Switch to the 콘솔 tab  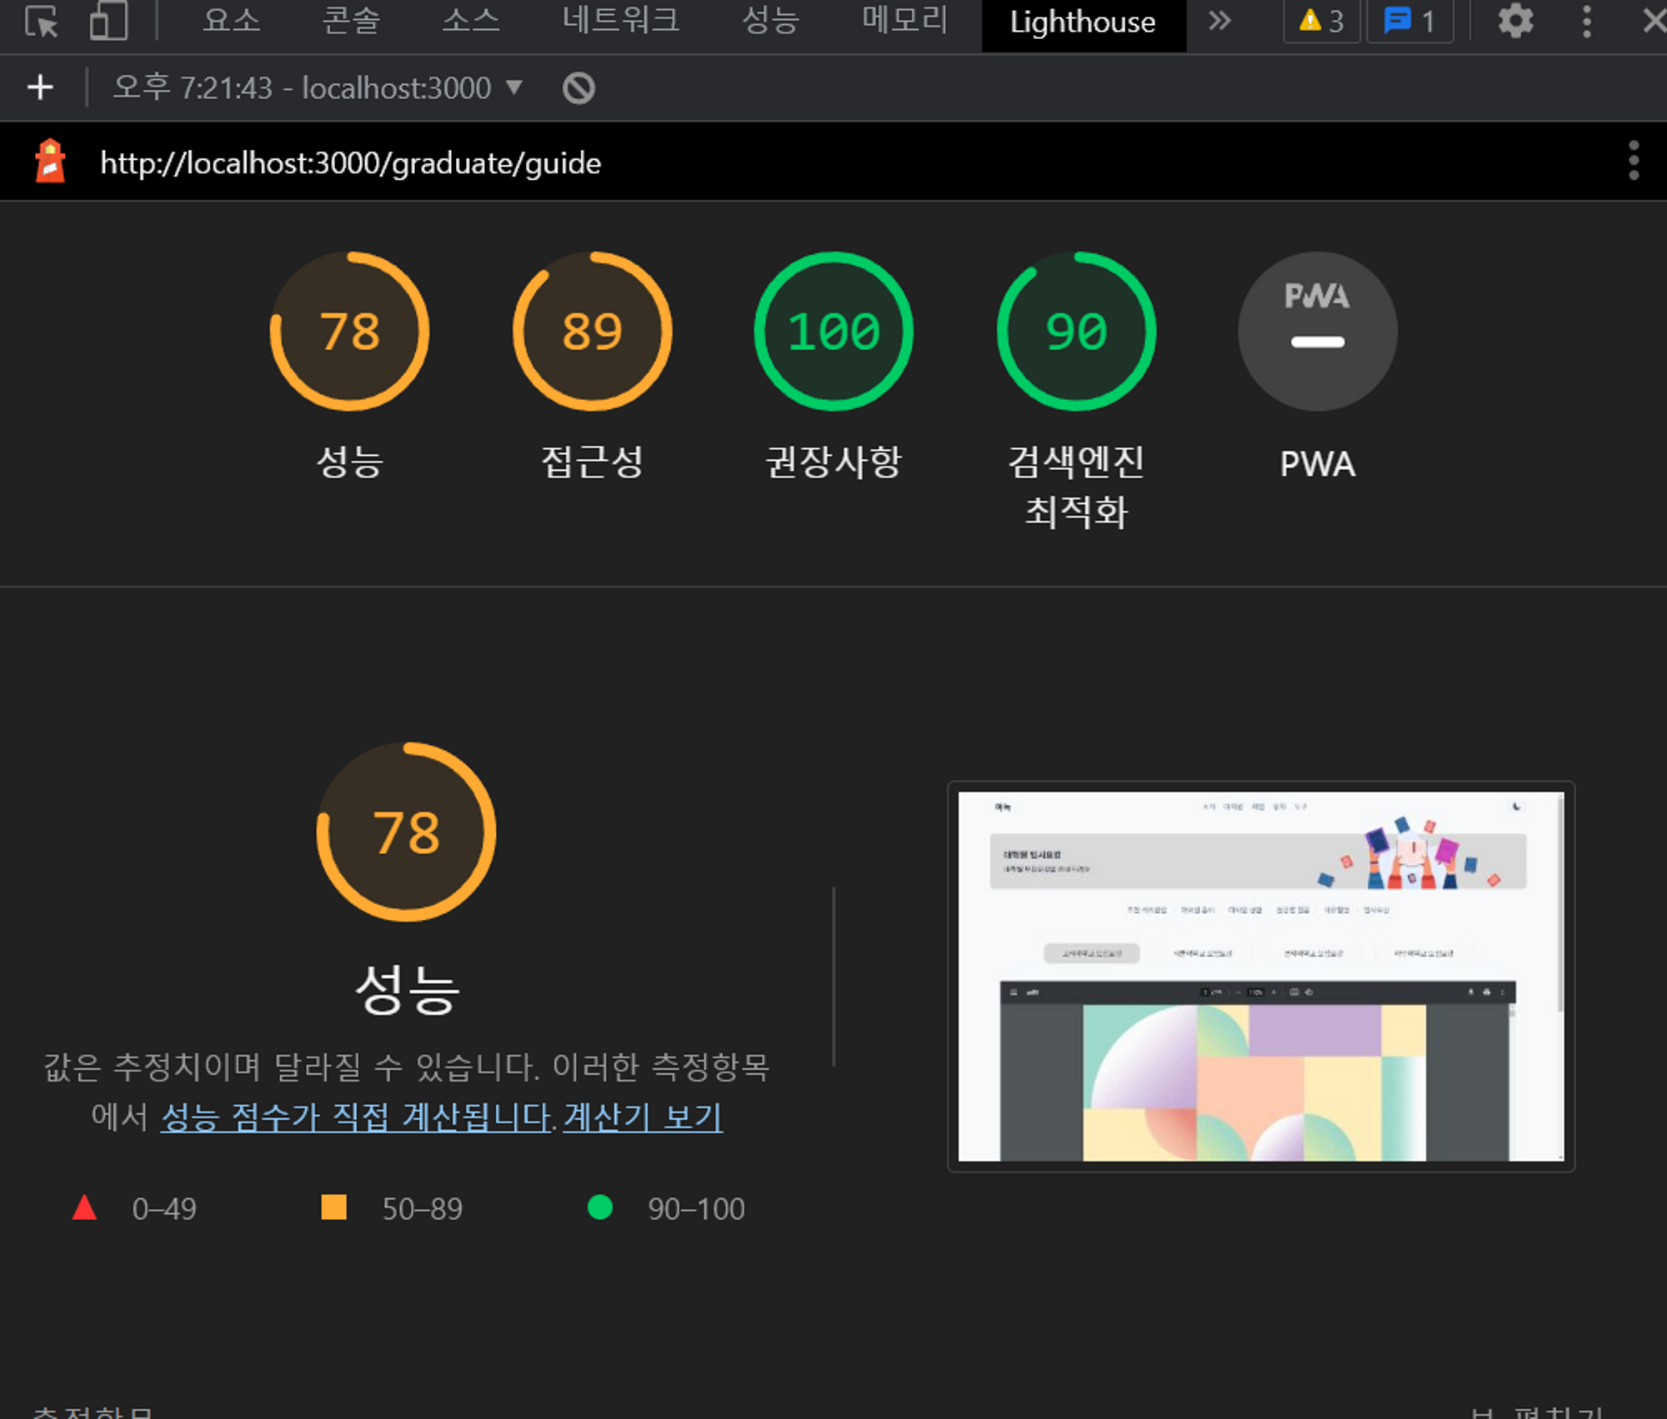351,22
